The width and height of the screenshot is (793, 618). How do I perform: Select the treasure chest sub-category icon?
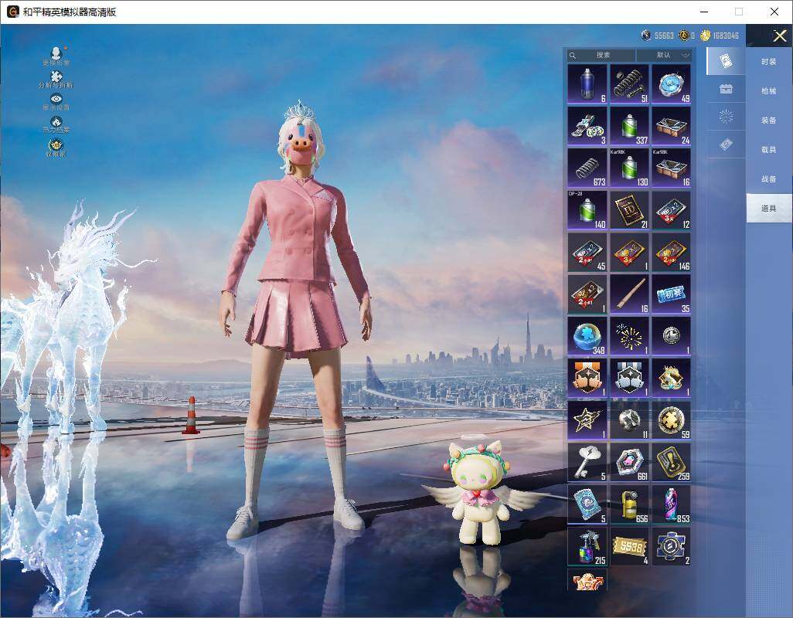[726, 90]
